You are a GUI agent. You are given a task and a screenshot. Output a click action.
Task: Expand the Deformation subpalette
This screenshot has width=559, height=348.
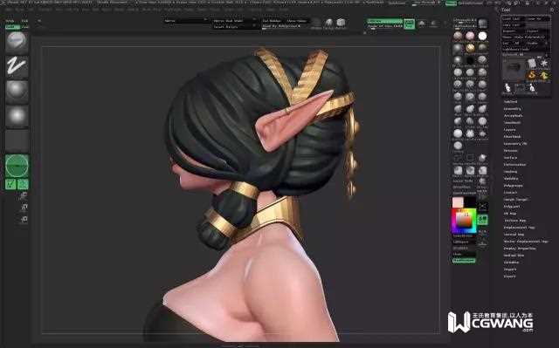pos(514,165)
